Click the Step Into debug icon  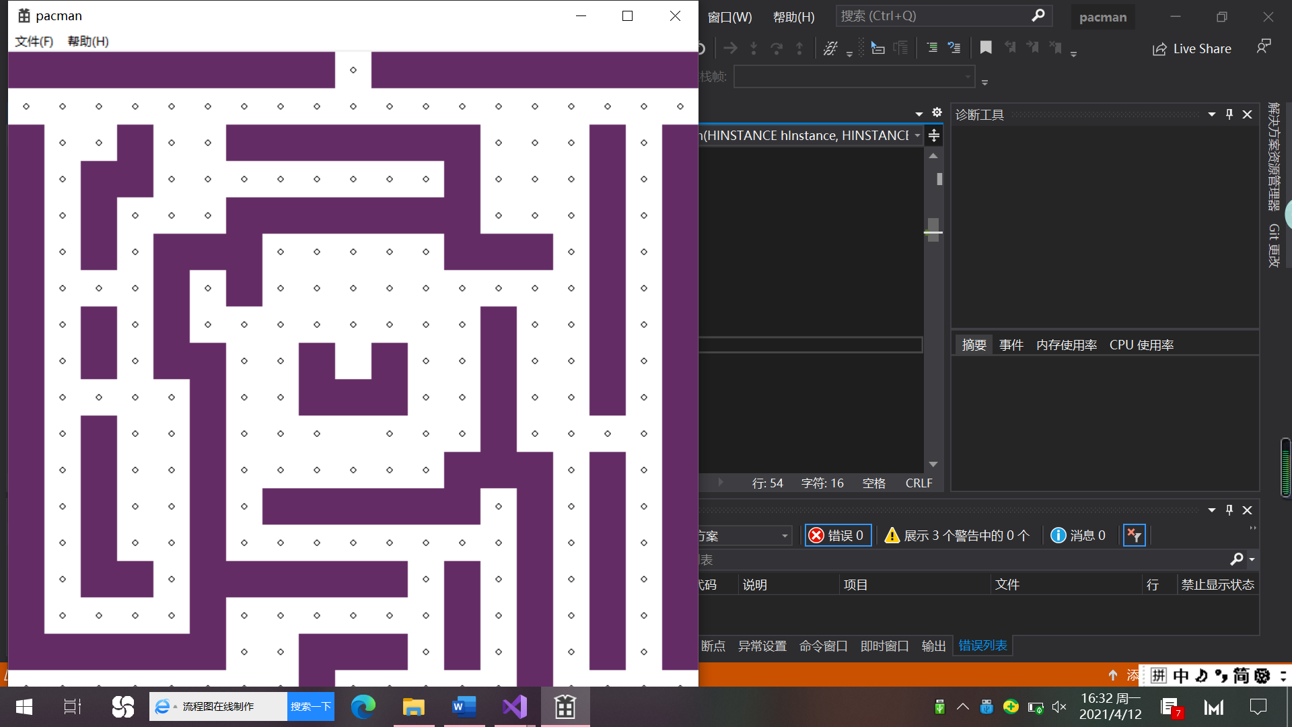tap(754, 48)
